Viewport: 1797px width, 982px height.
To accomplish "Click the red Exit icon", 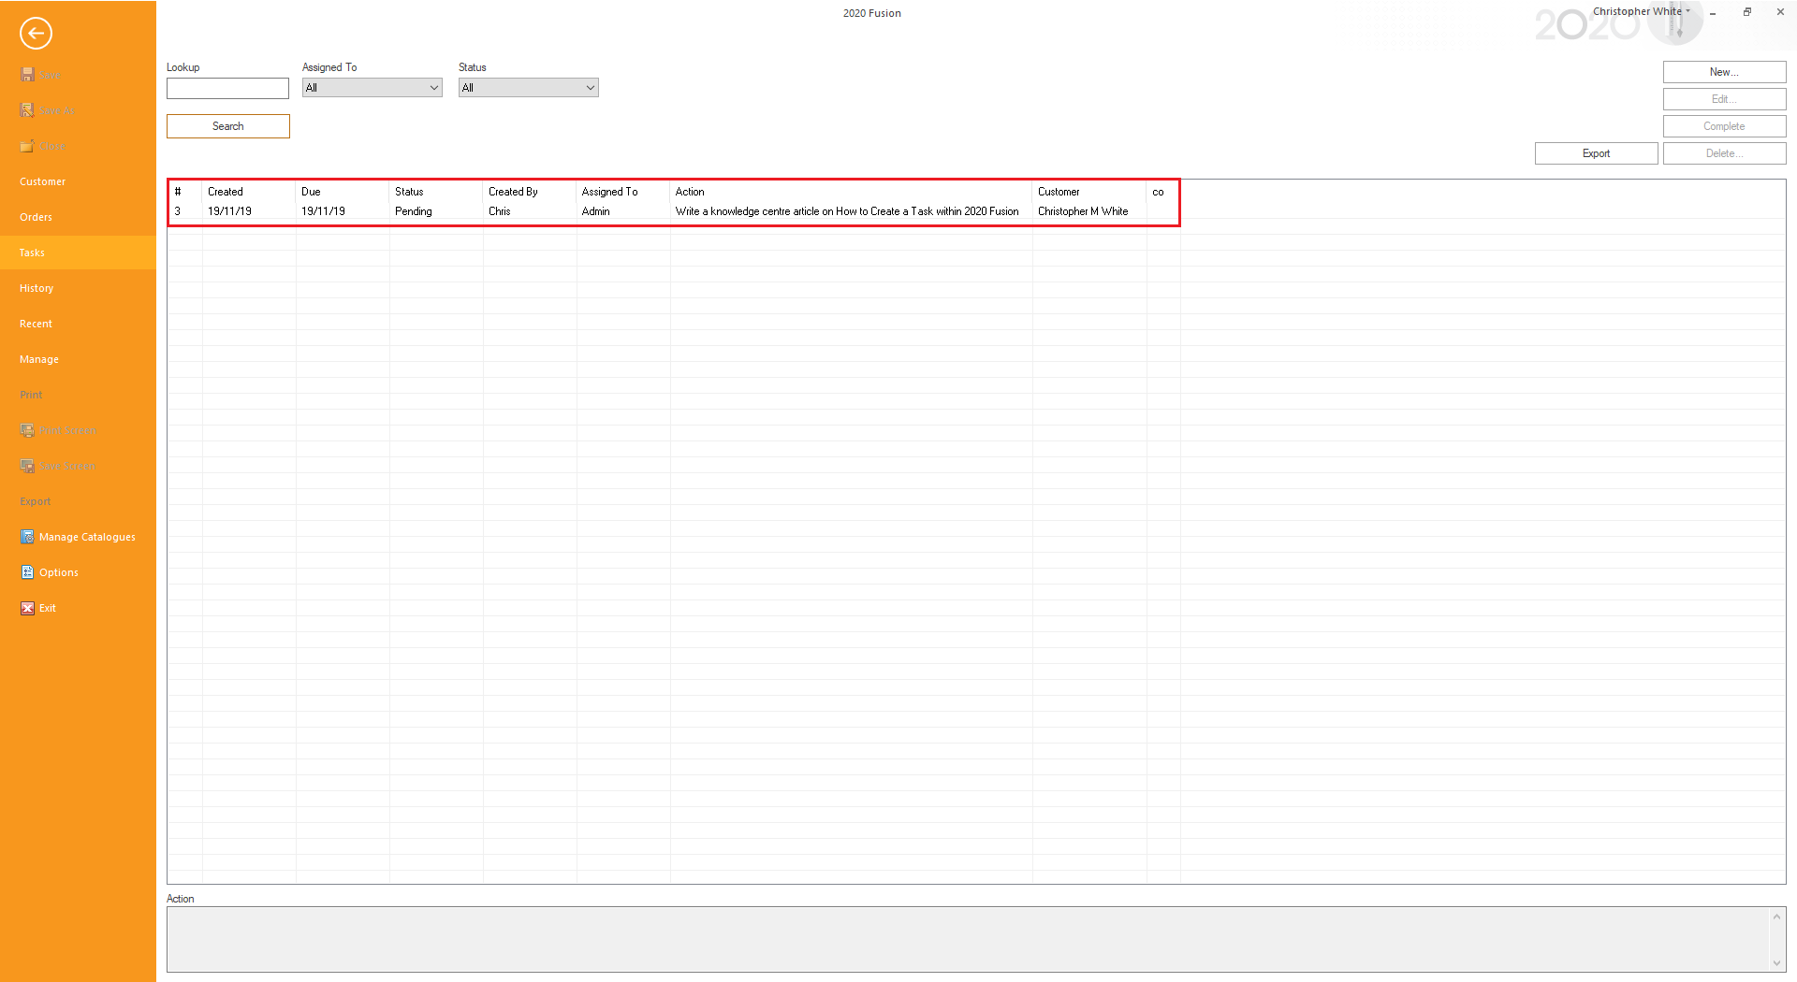I will pyautogui.click(x=27, y=607).
